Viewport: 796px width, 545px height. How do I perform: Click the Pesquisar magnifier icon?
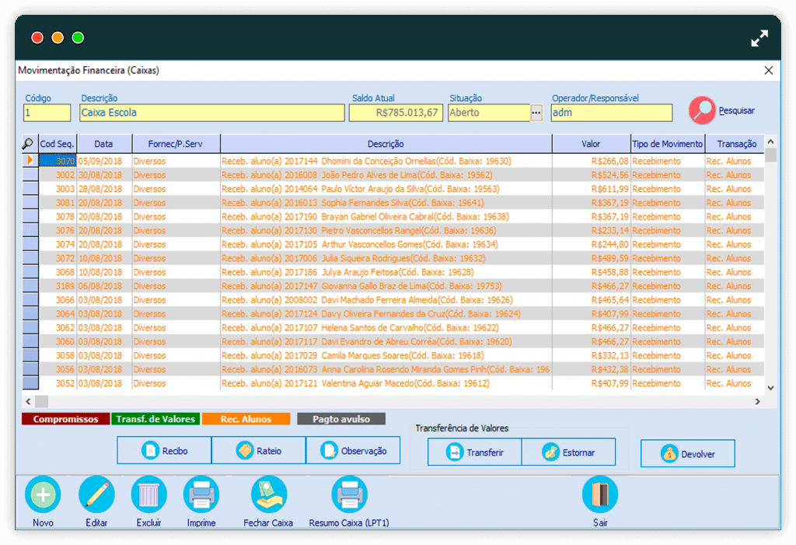[x=702, y=110]
